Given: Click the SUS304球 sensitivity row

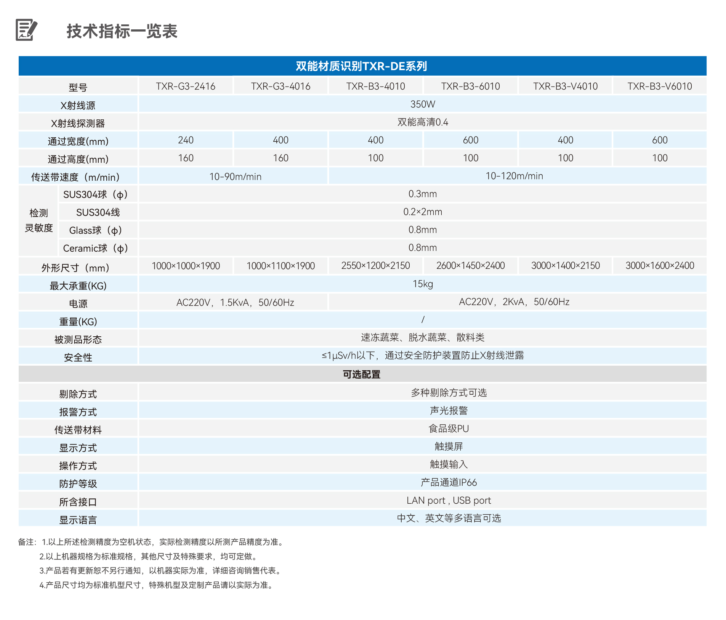Looking at the screenshot, I should (x=97, y=194).
